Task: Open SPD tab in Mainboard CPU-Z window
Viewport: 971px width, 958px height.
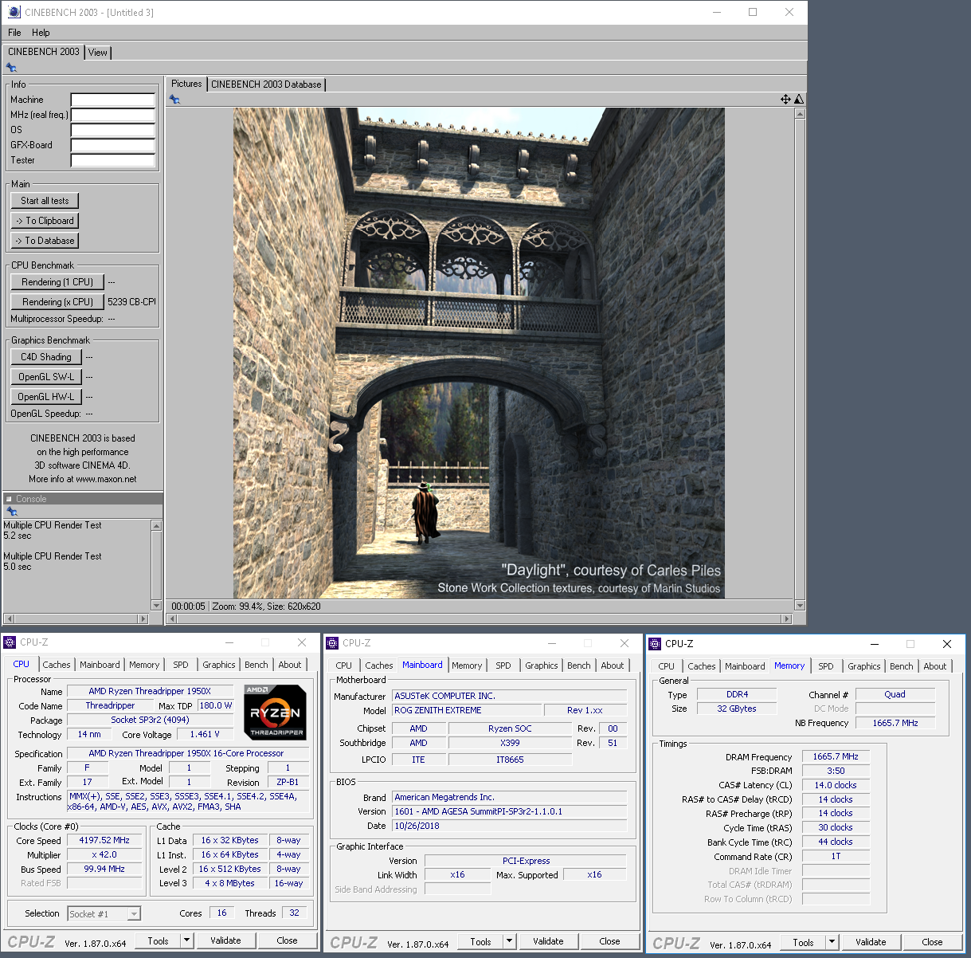Action: [x=503, y=665]
